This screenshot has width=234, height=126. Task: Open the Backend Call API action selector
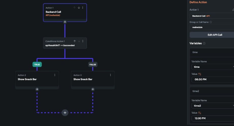click(211, 16)
